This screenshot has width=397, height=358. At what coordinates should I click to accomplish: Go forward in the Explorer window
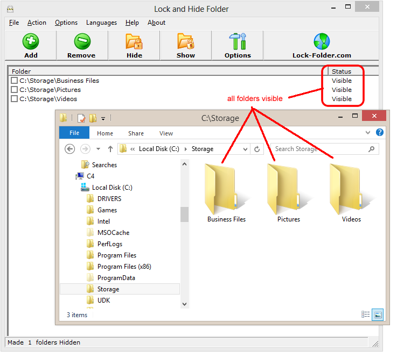pyautogui.click(x=85, y=149)
